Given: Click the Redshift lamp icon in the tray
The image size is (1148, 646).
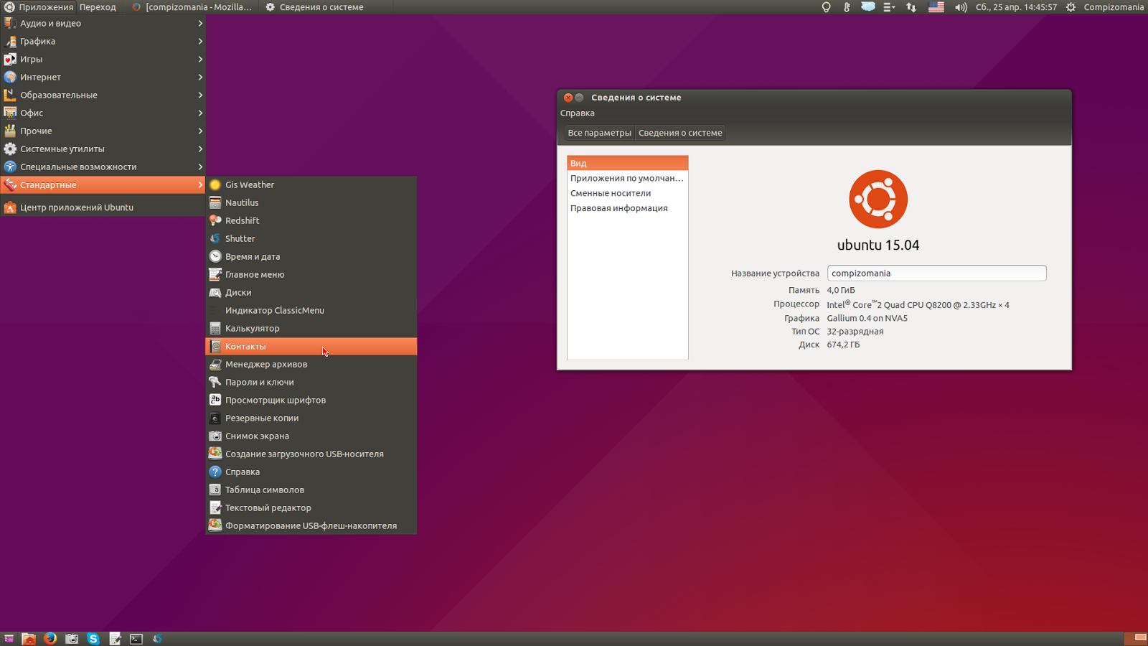Looking at the screenshot, I should click(827, 7).
